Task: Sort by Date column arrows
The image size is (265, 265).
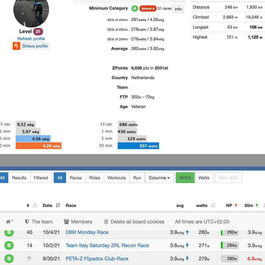Action: point(58,205)
